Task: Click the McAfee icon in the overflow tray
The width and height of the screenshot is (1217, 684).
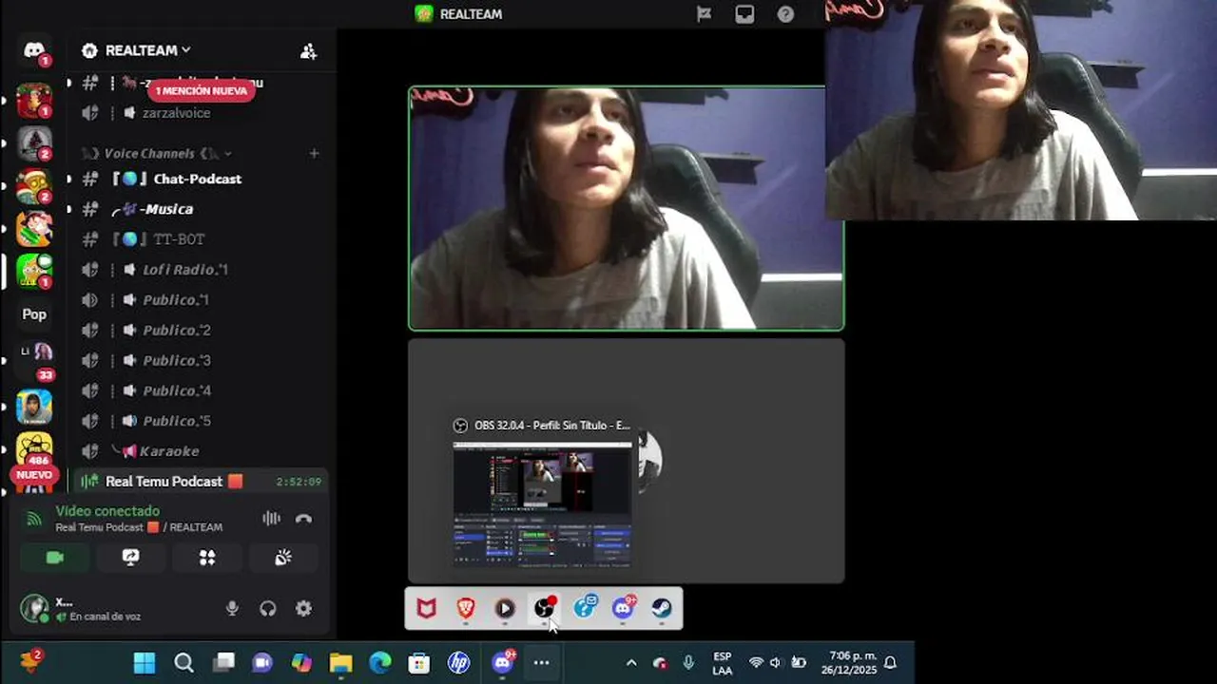Action: tap(426, 609)
